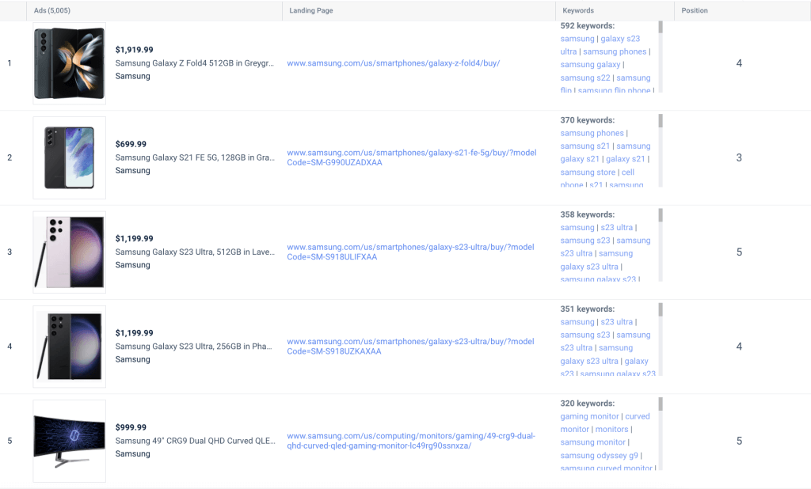Click the 'samsung store' keyword link
Viewport: 811px width, 489px height.
[588, 172]
